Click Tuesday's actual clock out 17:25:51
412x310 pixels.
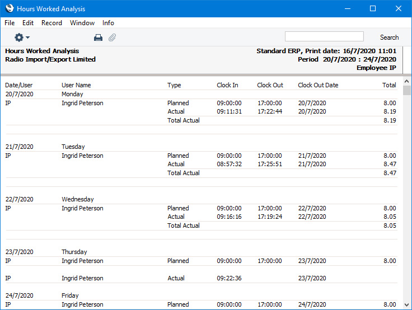click(270, 164)
